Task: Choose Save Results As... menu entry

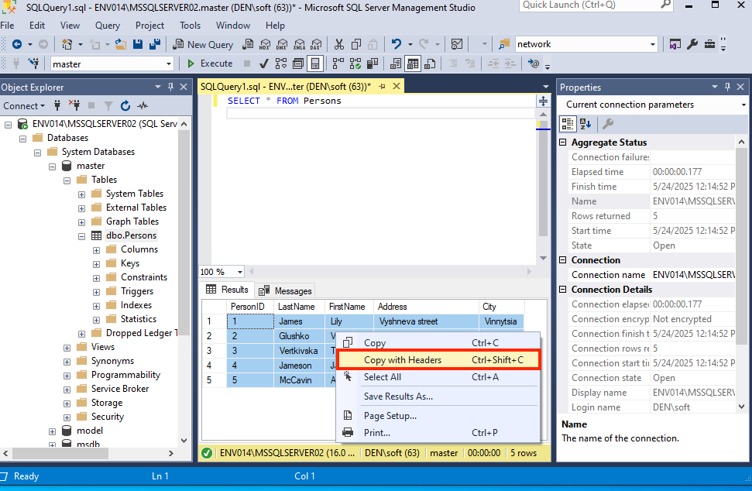Action: click(x=438, y=396)
